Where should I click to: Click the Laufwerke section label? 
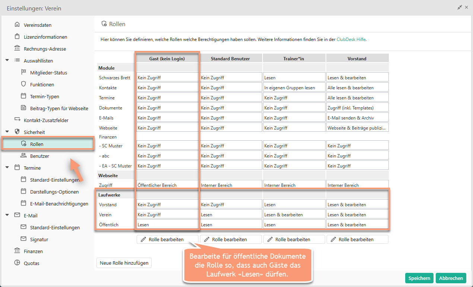click(109, 195)
